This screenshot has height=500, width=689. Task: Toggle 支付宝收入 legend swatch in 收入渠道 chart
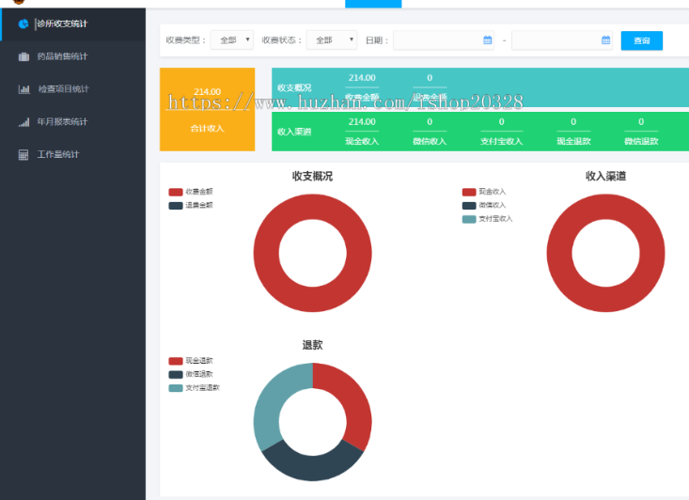point(469,219)
